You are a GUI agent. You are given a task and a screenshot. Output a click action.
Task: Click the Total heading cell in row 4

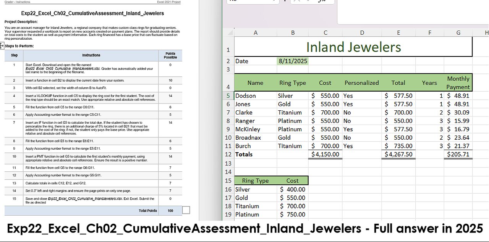398,82
